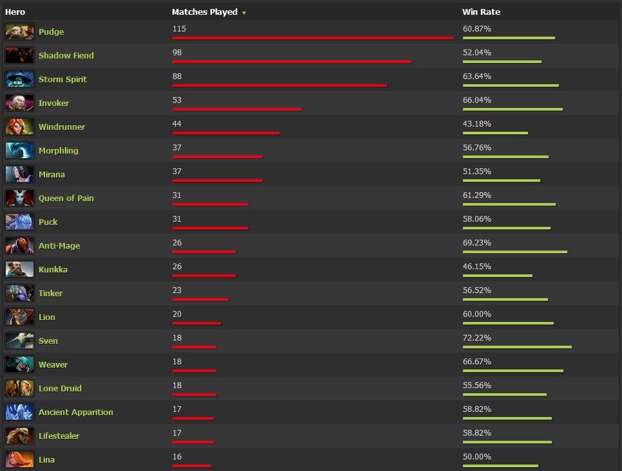The image size is (622, 471).
Task: Click the Windrunner hero portrait icon
Action: tap(19, 126)
